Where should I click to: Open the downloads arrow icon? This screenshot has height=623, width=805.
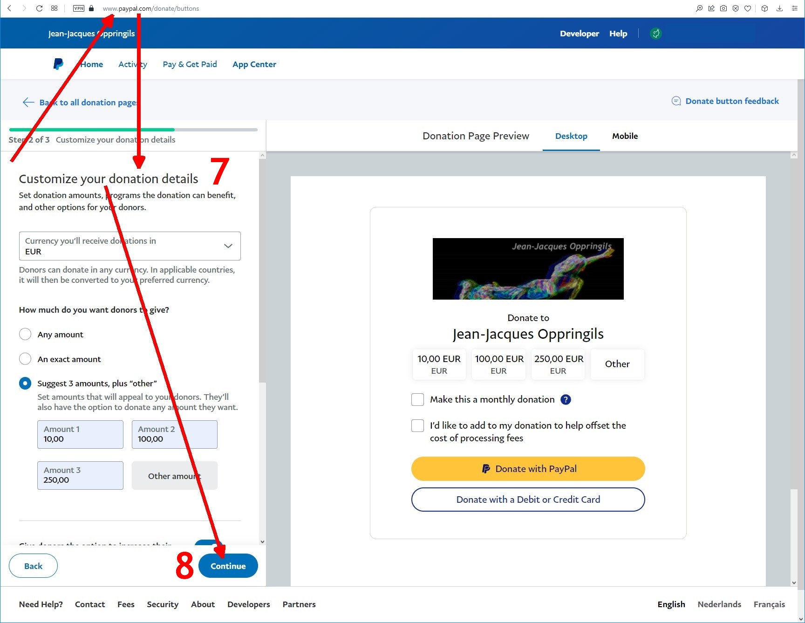[779, 8]
